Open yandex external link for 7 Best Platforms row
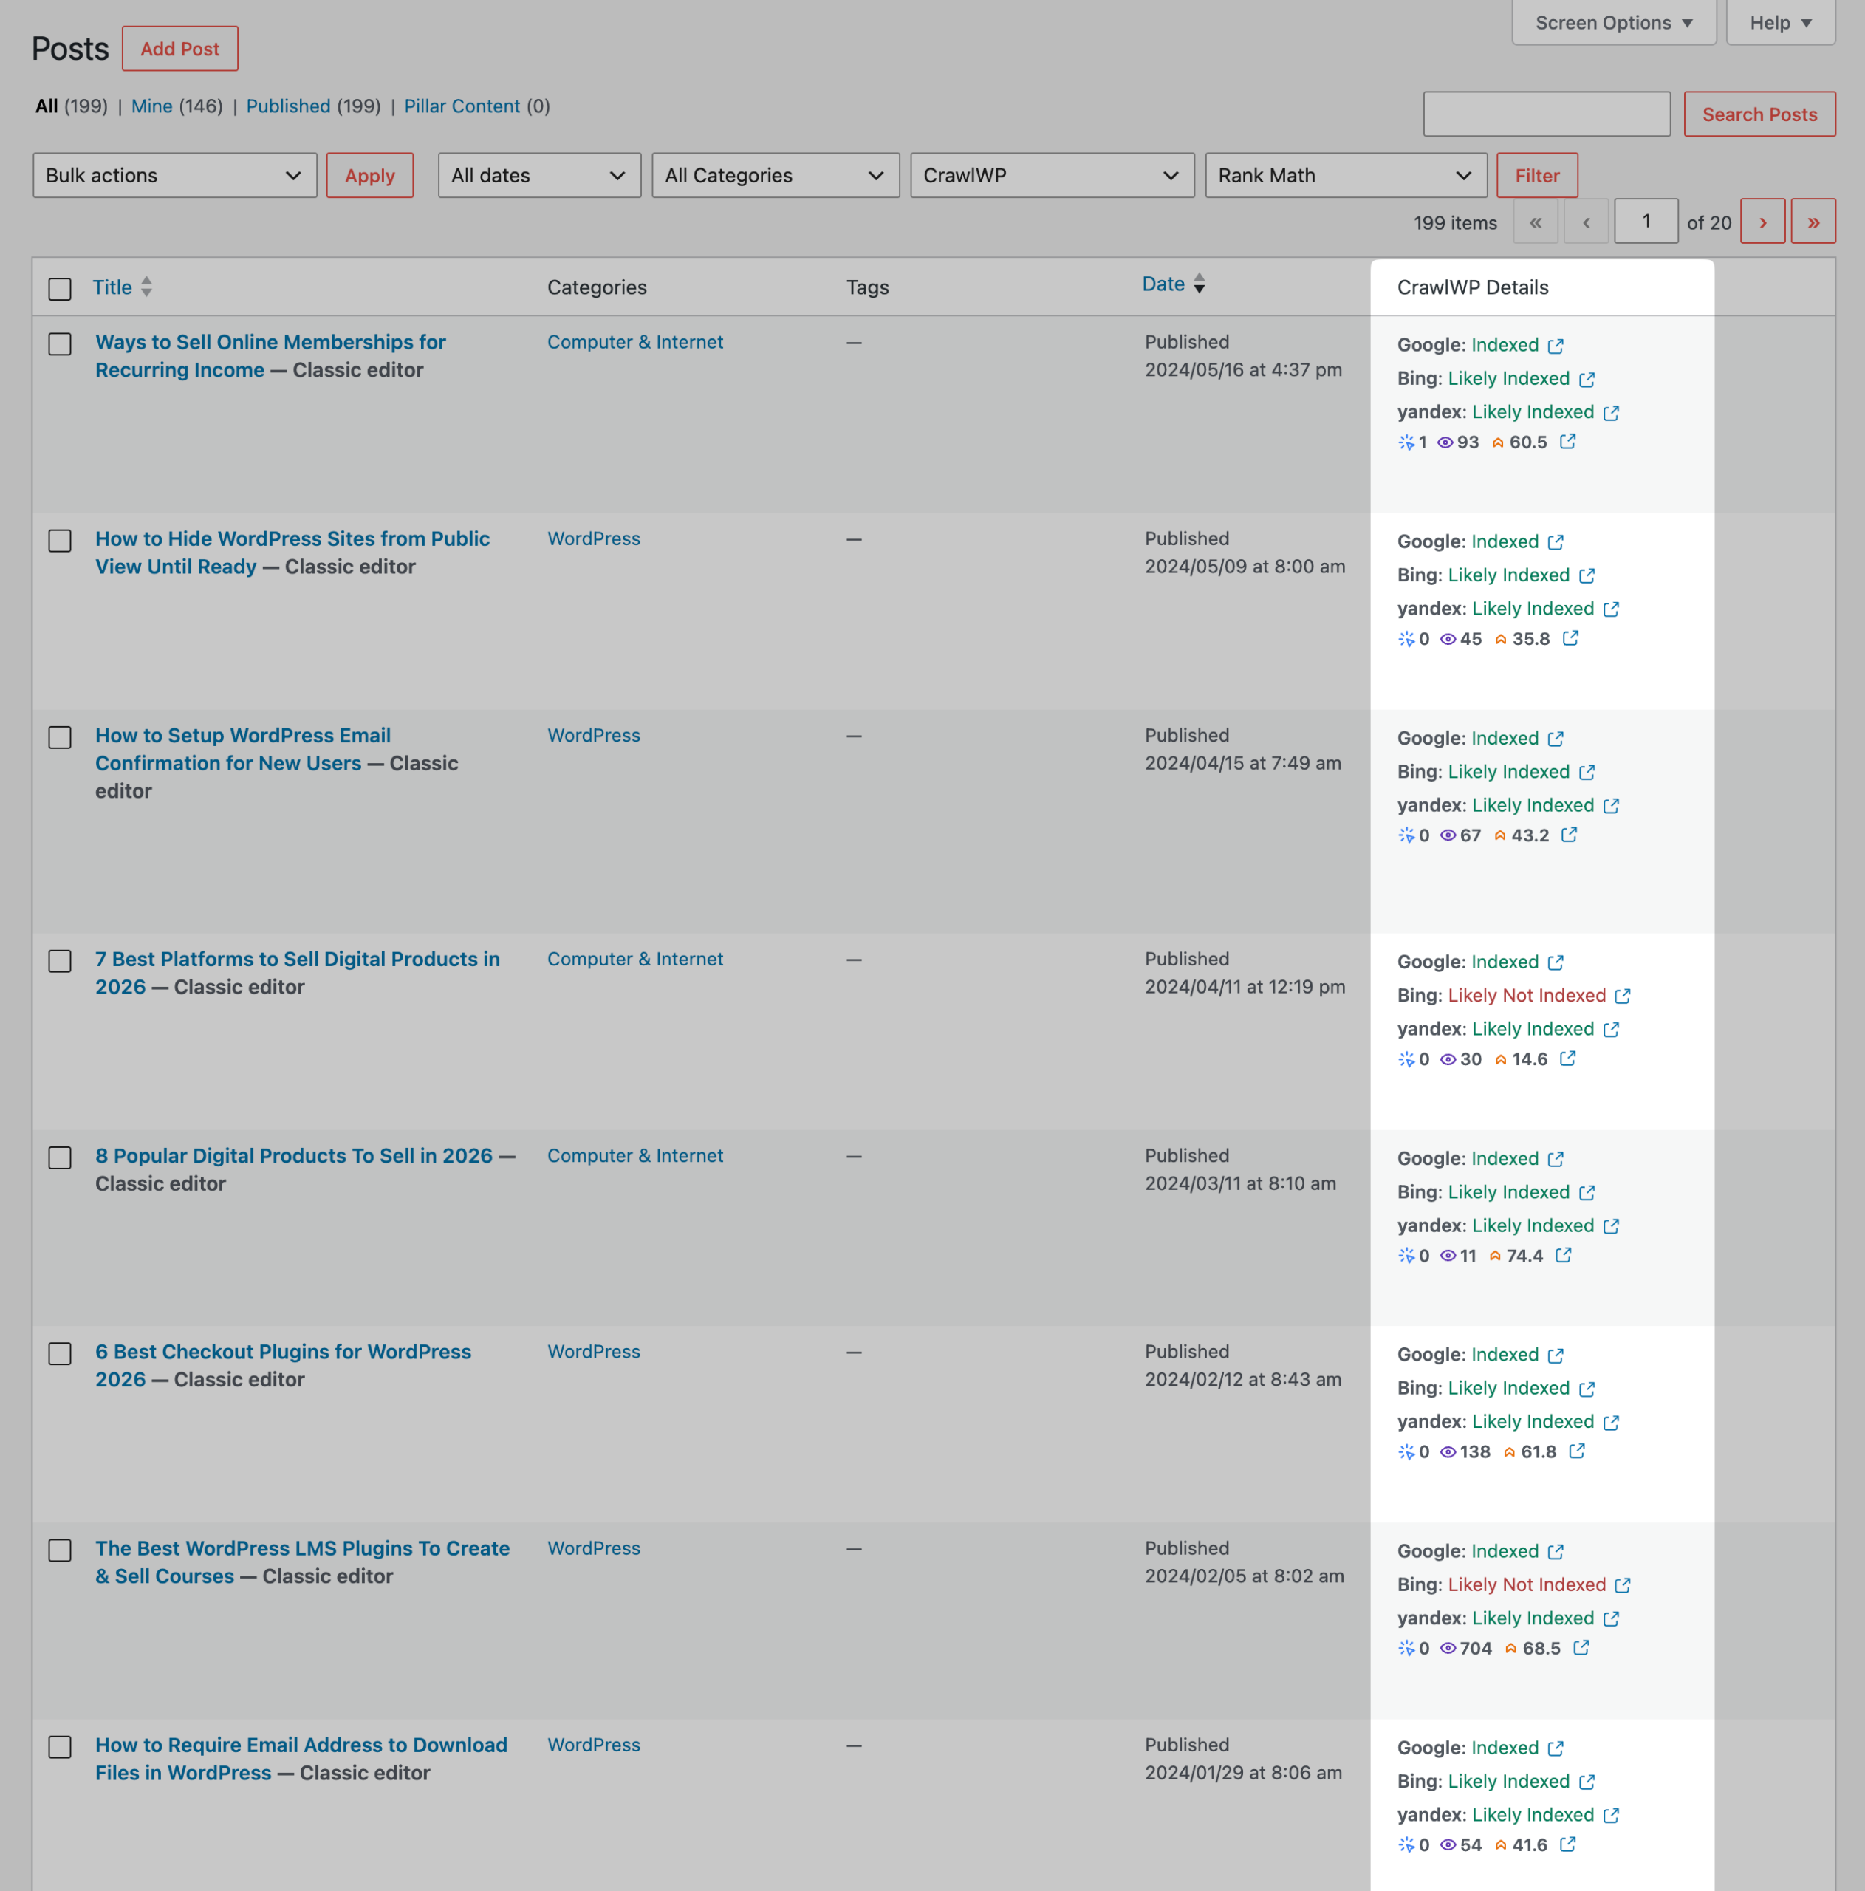Image resolution: width=1865 pixels, height=1891 pixels. 1612,1029
